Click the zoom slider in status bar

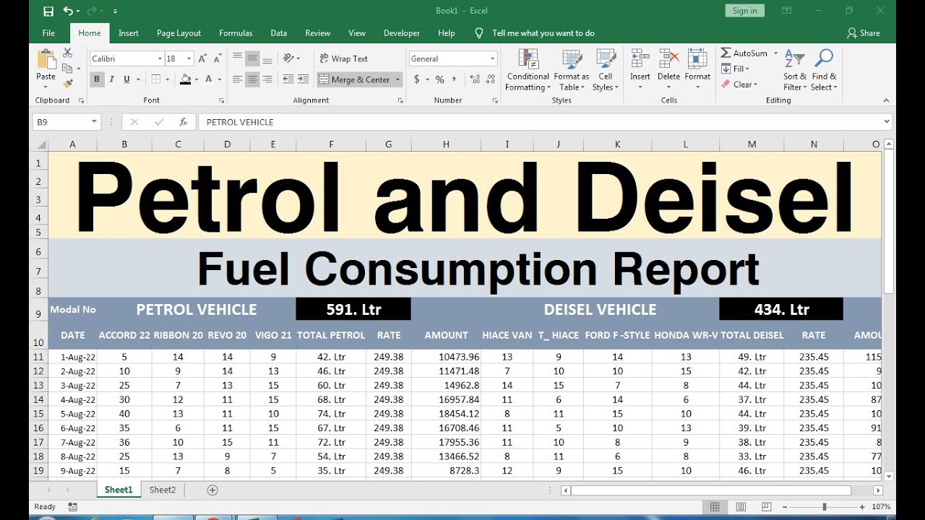[x=824, y=507]
